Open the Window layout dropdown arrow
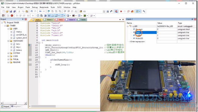This screenshot has height=112, width=198. click(140, 11)
